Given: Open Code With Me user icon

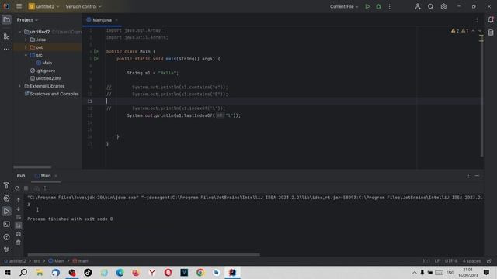Looking at the screenshot, I should pyautogui.click(x=418, y=6).
